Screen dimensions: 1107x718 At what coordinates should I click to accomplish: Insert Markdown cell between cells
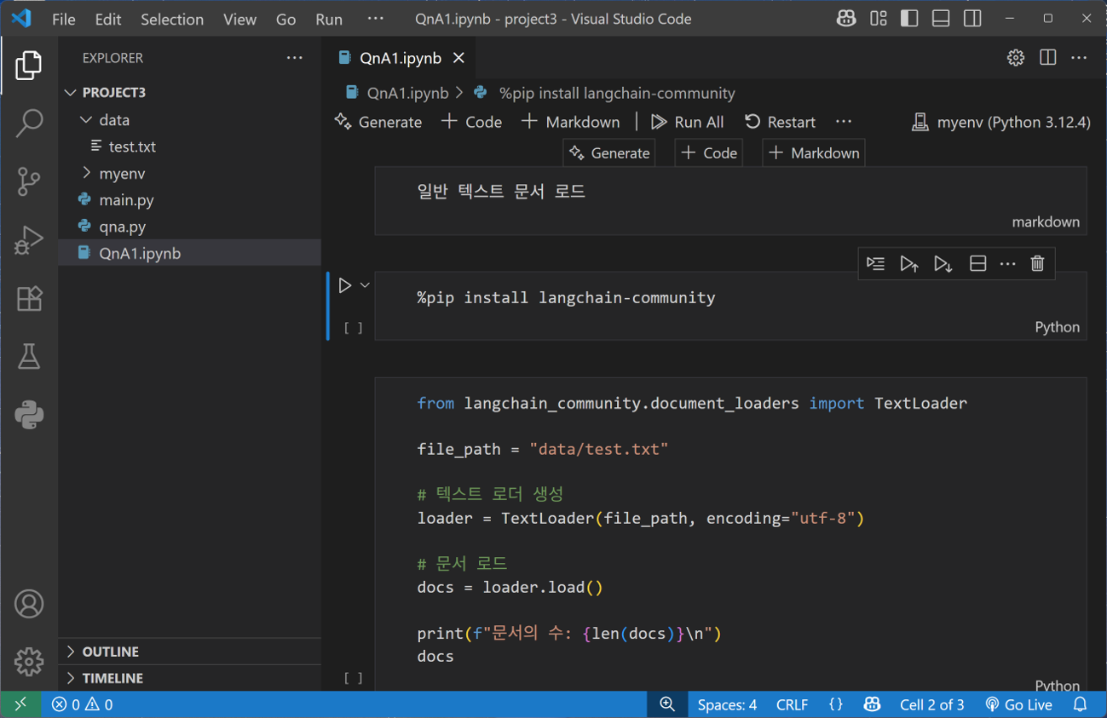click(814, 153)
